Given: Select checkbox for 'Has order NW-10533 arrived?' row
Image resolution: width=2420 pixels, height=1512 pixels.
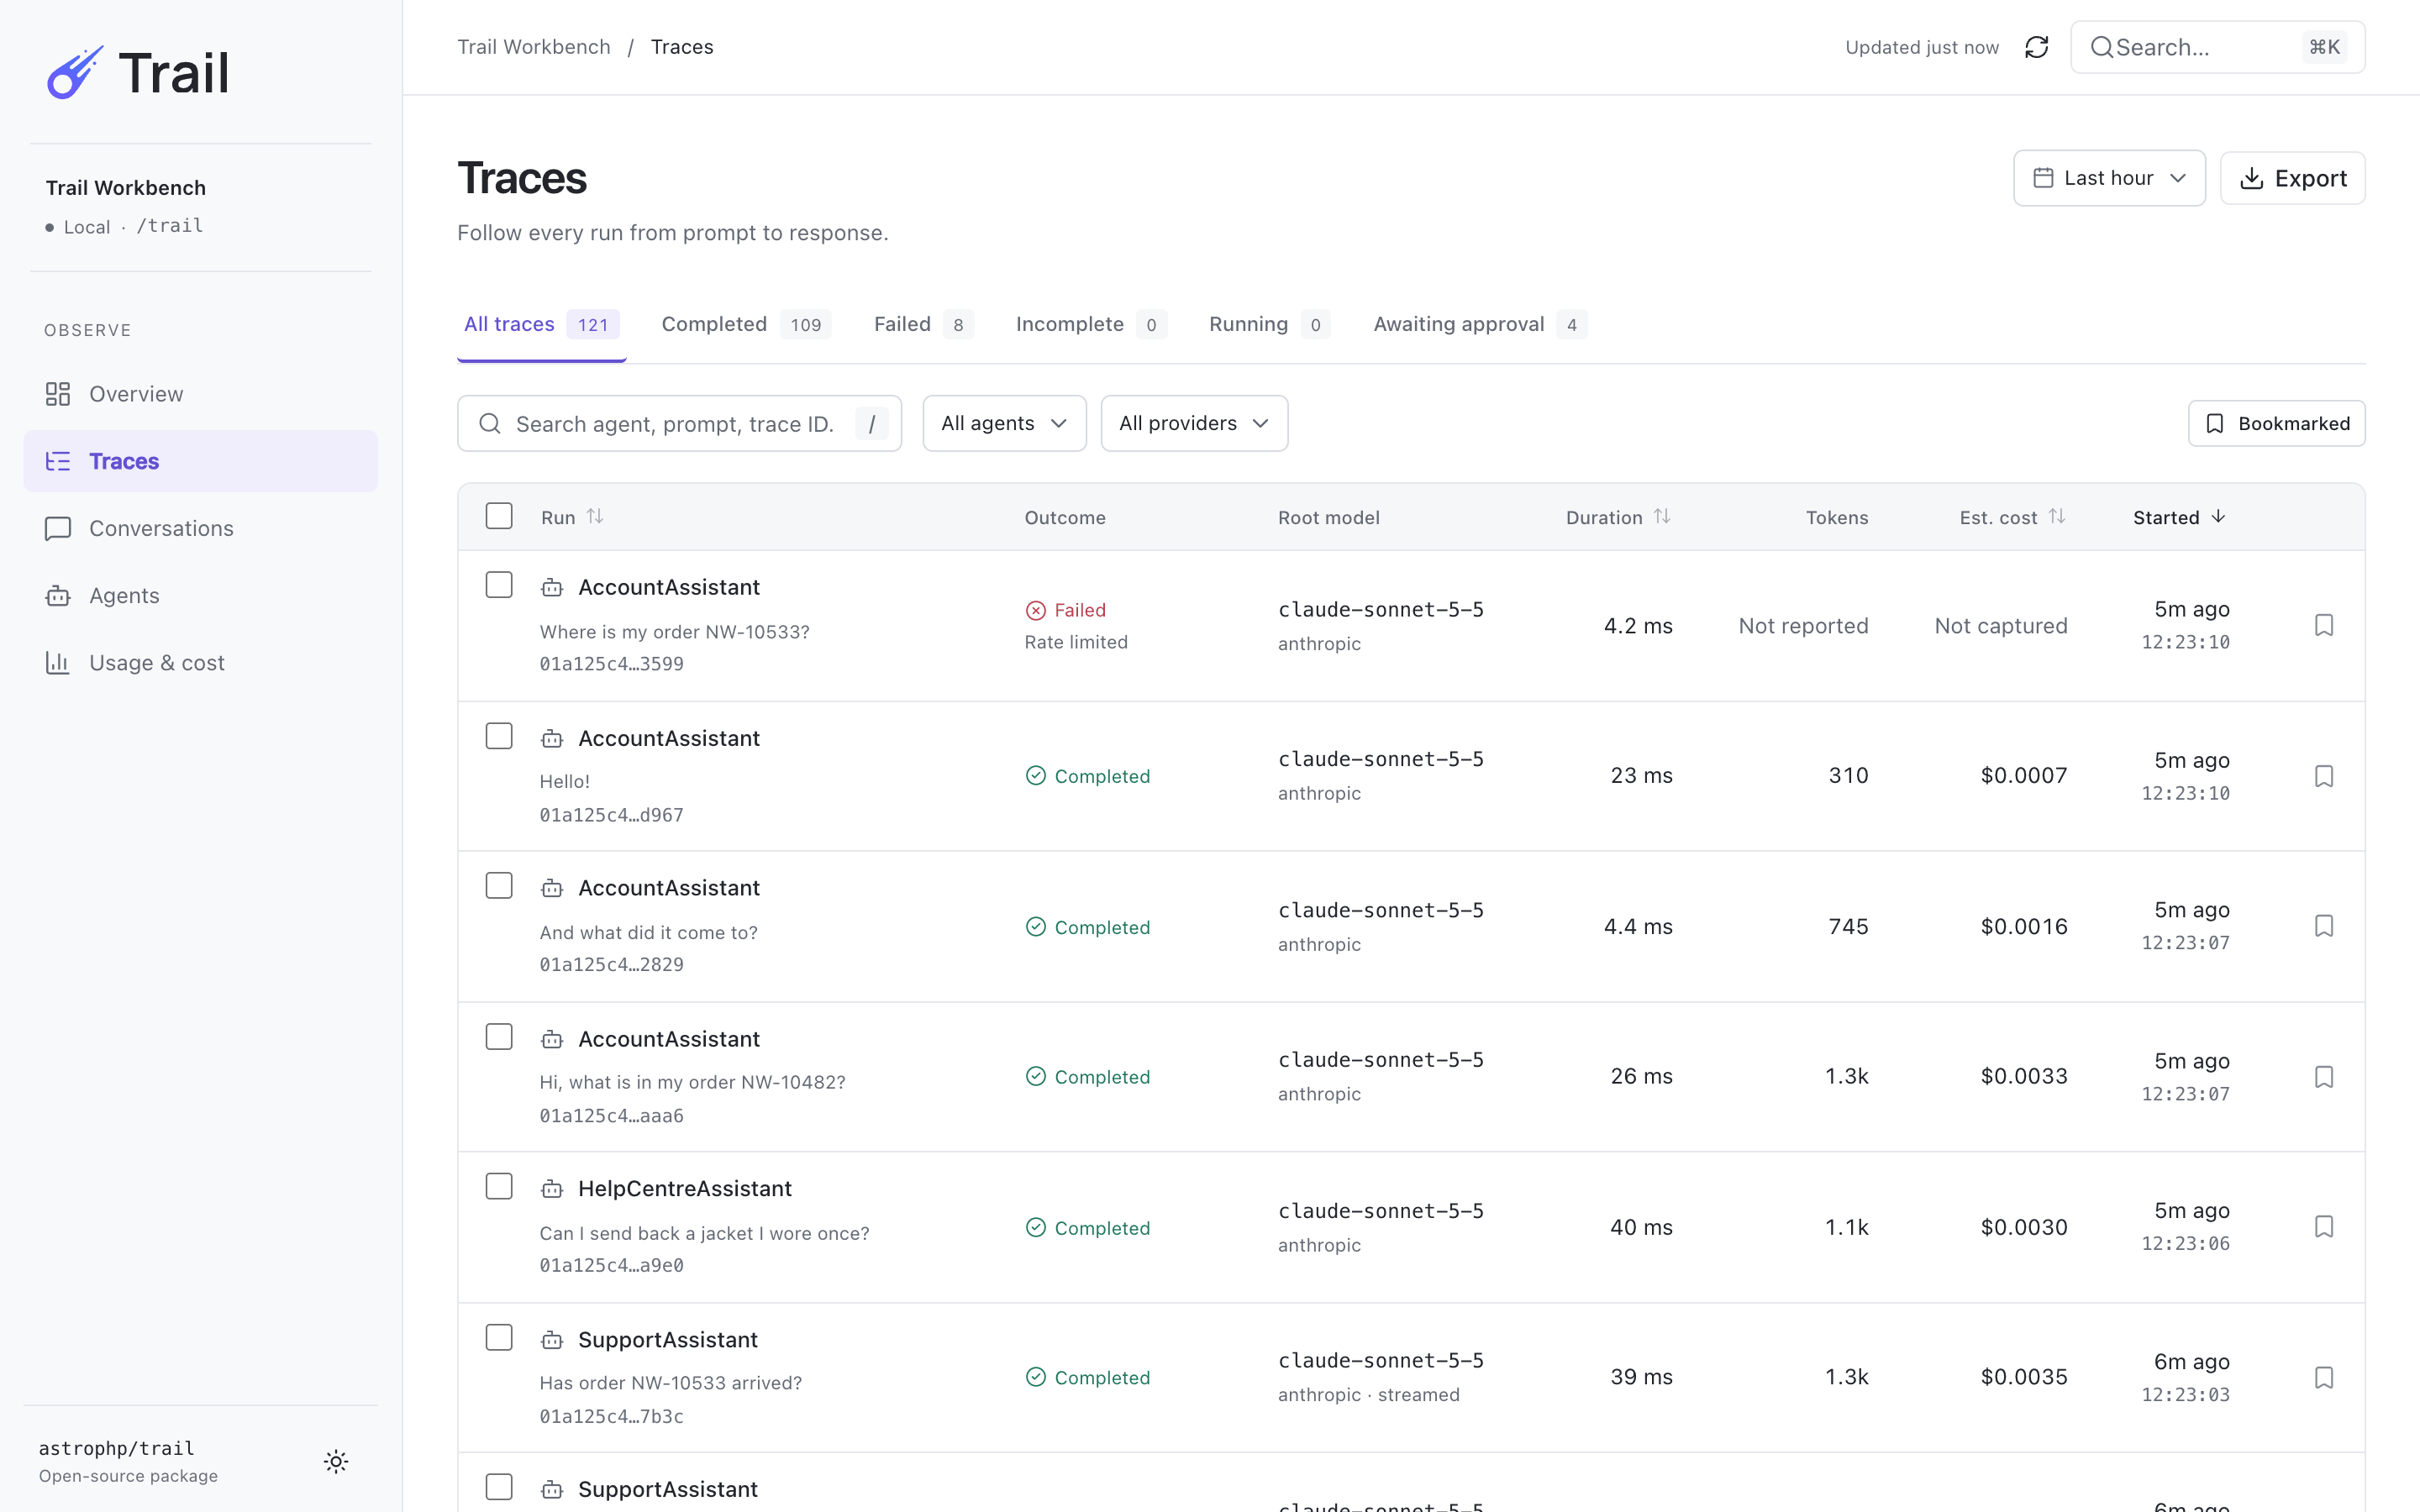Looking at the screenshot, I should (499, 1338).
